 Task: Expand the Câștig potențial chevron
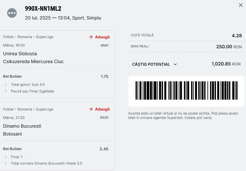pos(175,64)
